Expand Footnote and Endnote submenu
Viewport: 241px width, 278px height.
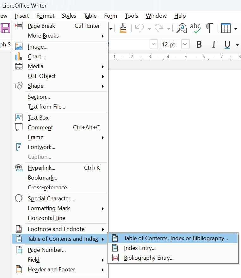[60, 229]
